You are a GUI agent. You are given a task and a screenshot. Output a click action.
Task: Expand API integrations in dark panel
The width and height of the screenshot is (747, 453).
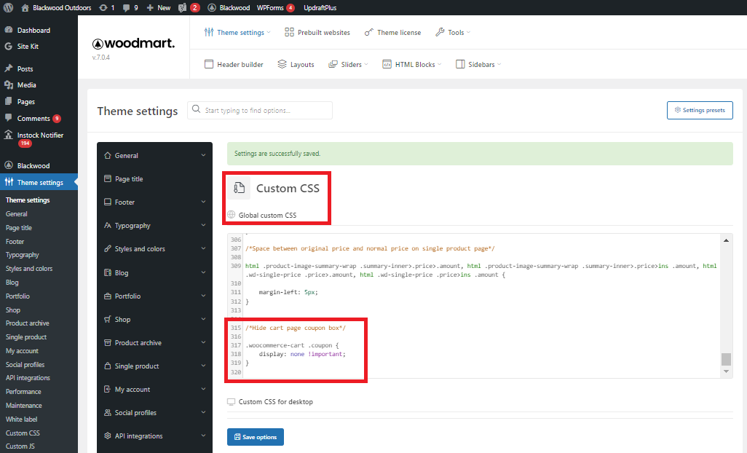(154, 436)
